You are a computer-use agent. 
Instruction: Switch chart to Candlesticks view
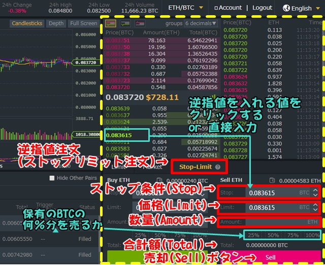[27, 23]
